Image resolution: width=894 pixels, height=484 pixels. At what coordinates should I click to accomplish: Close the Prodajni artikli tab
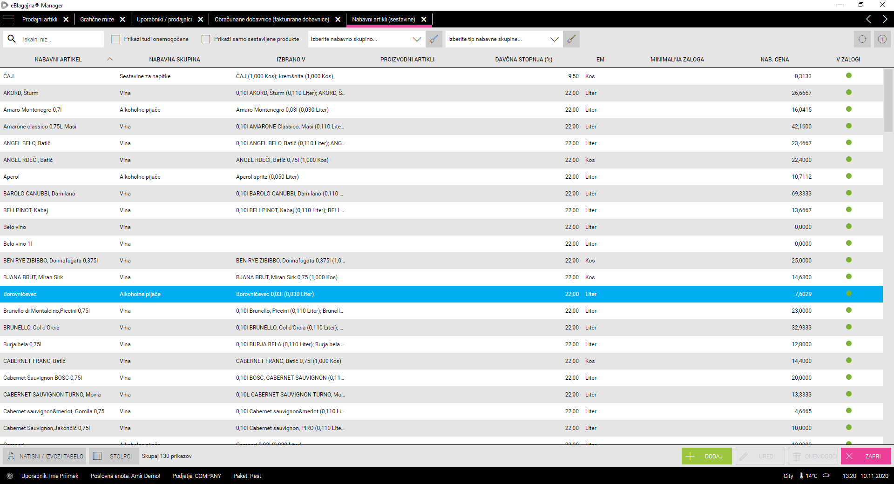[x=66, y=19]
